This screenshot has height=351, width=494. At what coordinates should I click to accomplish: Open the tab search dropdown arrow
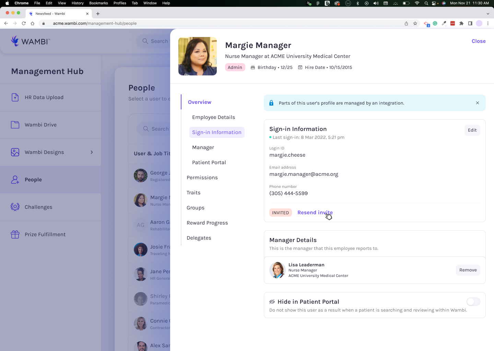[x=488, y=14]
